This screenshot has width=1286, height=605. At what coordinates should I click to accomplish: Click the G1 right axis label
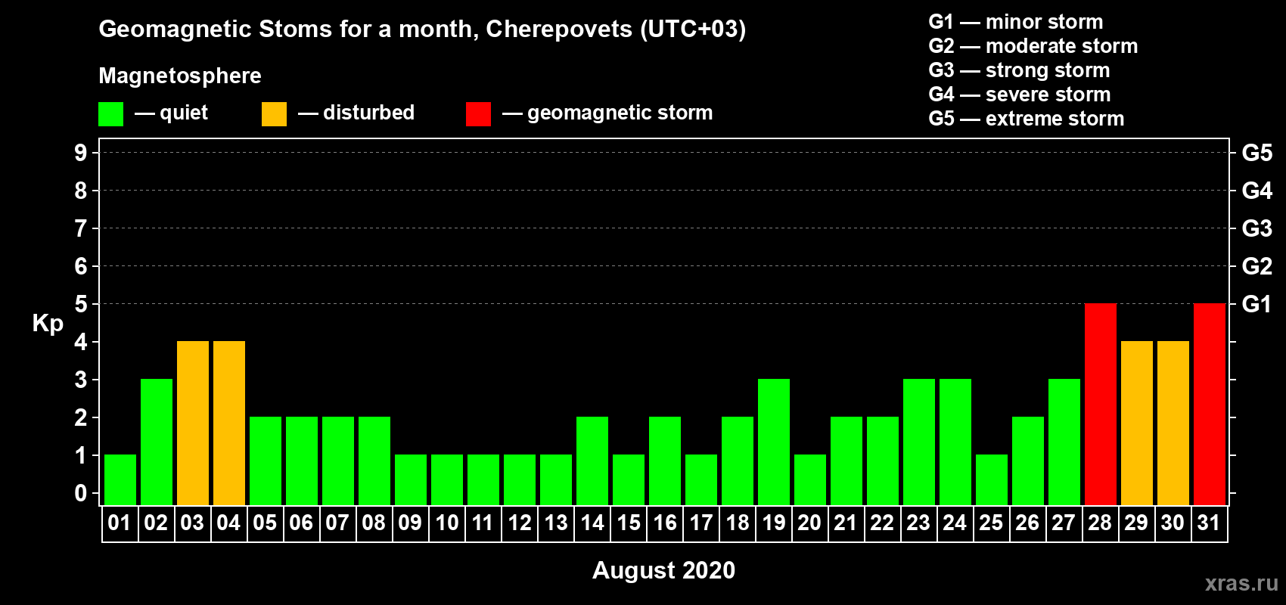click(1257, 304)
